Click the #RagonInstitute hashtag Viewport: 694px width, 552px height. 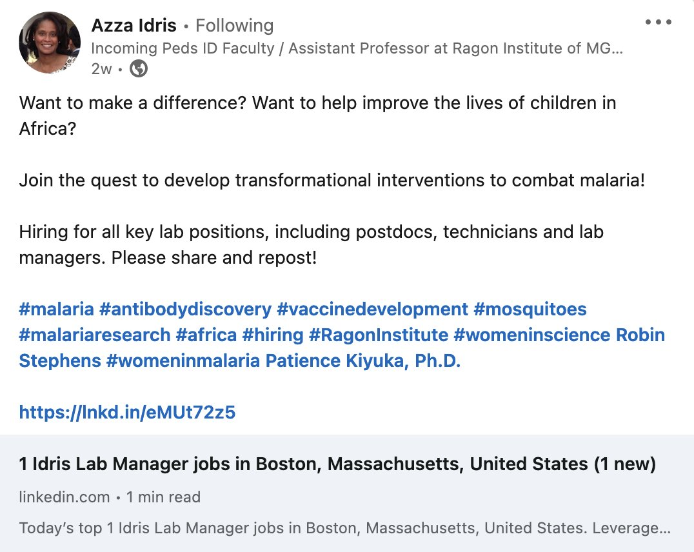click(x=379, y=335)
